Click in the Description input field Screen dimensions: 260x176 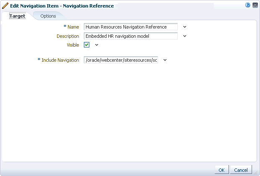tap(131, 36)
